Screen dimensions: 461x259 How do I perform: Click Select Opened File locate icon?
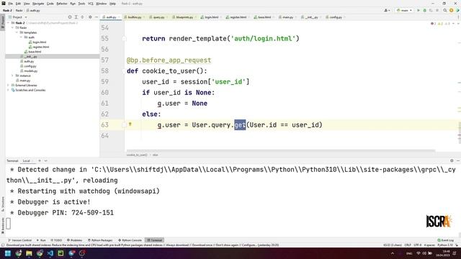[x=70, y=17]
